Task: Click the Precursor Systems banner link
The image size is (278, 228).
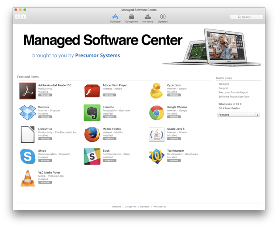Action: 97,55
